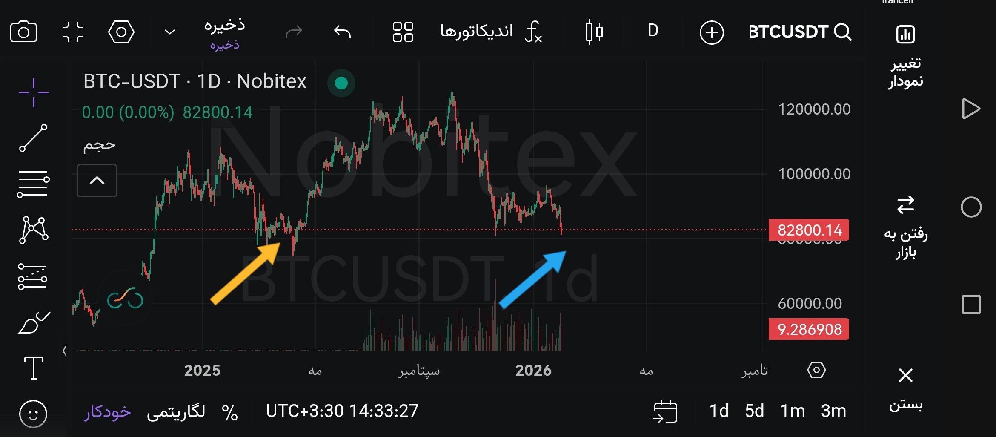
Task: Take a chart snapshot with camera icon
Action: pyautogui.click(x=23, y=32)
